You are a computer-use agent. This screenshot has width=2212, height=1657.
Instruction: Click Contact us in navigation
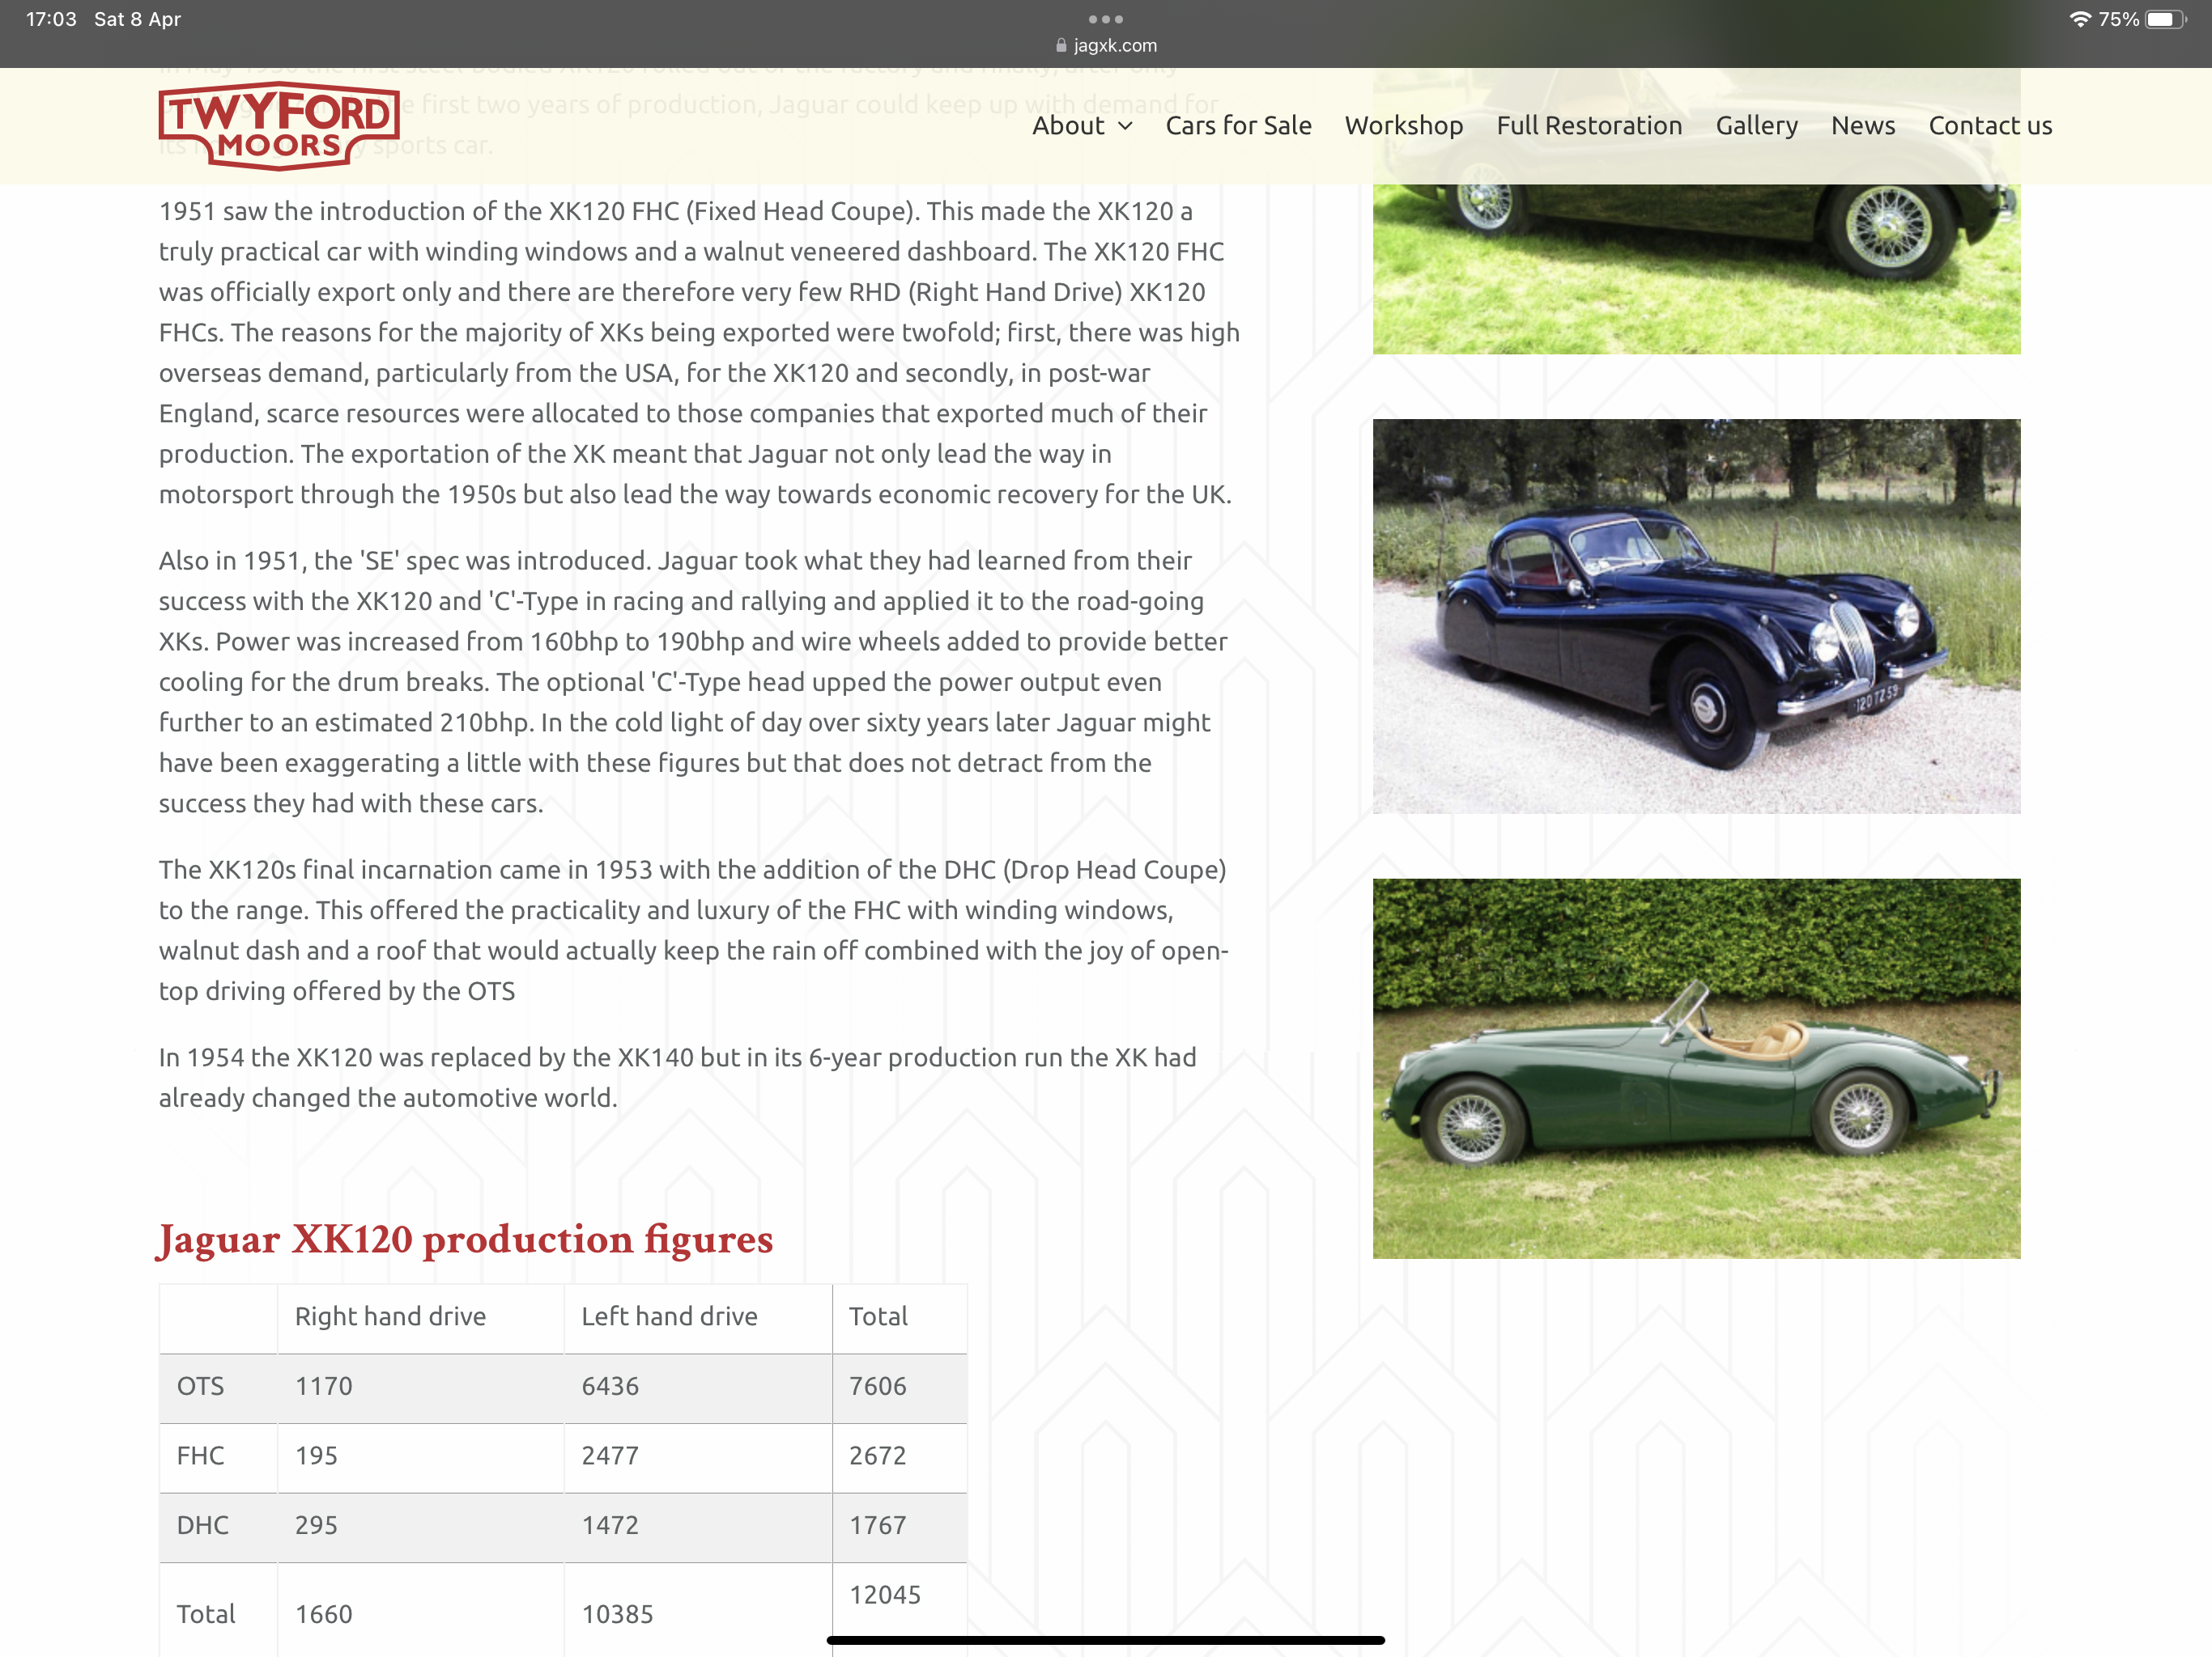[x=1989, y=126]
